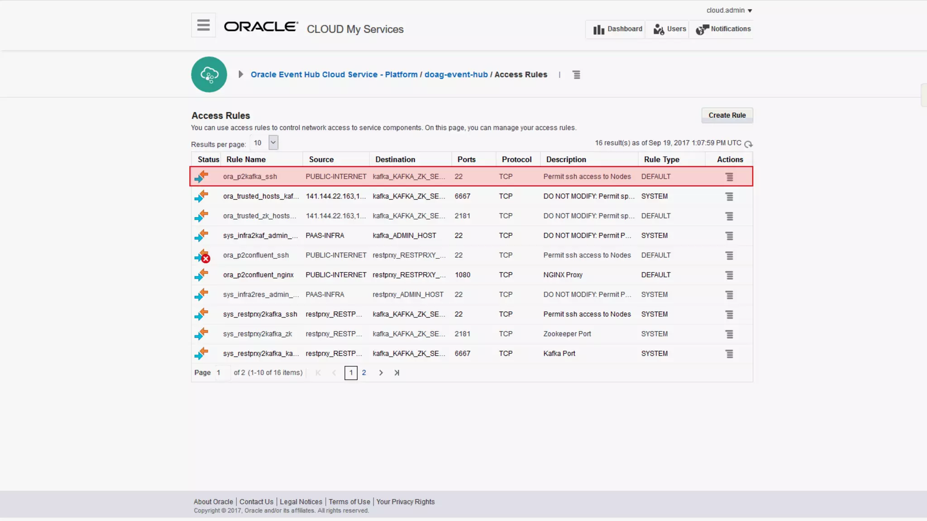The height and width of the screenshot is (521, 927).
Task: Select rule name ora_p2kafka_ssh
Action: coord(250,177)
